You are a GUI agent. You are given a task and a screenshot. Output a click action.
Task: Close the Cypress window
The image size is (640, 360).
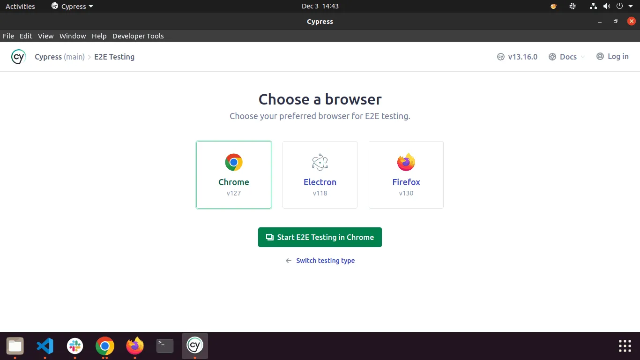[x=631, y=22]
